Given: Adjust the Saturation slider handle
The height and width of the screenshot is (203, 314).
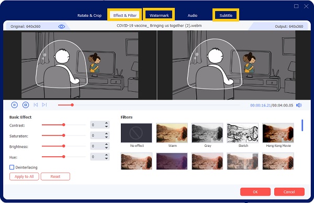Looking at the screenshot, I should click(x=64, y=135).
